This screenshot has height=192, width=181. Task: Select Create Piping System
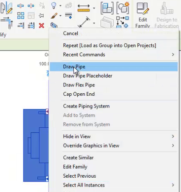(x=114, y=106)
